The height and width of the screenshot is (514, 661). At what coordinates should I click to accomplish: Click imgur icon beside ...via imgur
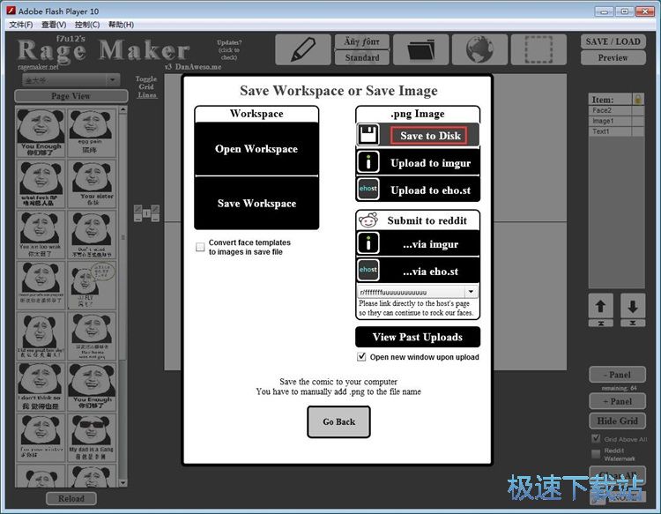click(x=368, y=243)
